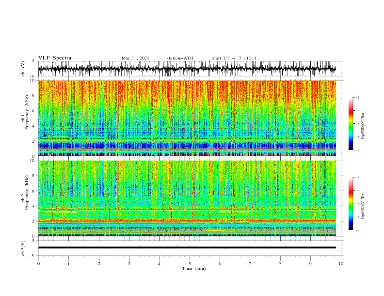Click the upper PSD color bar beside ch.1
Screen dimensions: 384x296
click(x=351, y=124)
